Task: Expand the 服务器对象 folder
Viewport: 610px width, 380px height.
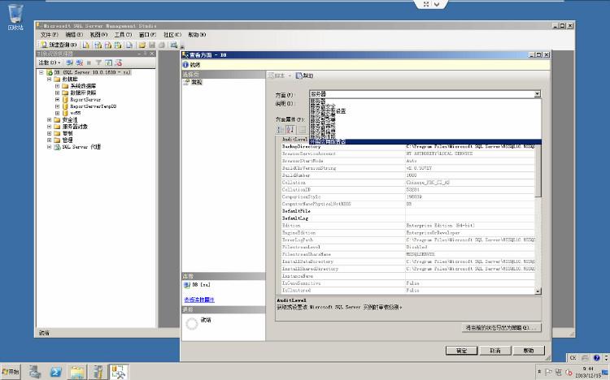Action: coord(49,127)
